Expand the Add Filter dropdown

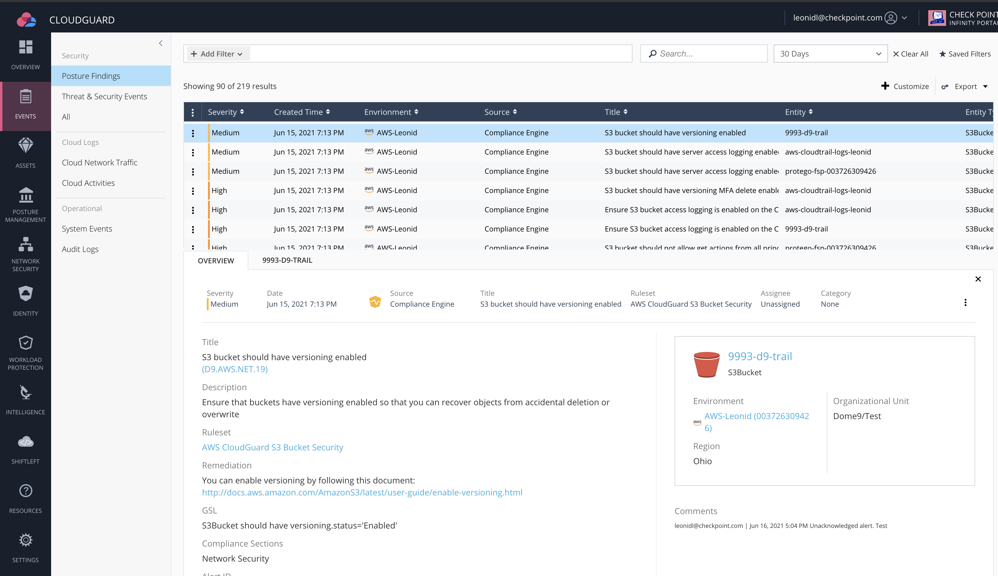(217, 54)
